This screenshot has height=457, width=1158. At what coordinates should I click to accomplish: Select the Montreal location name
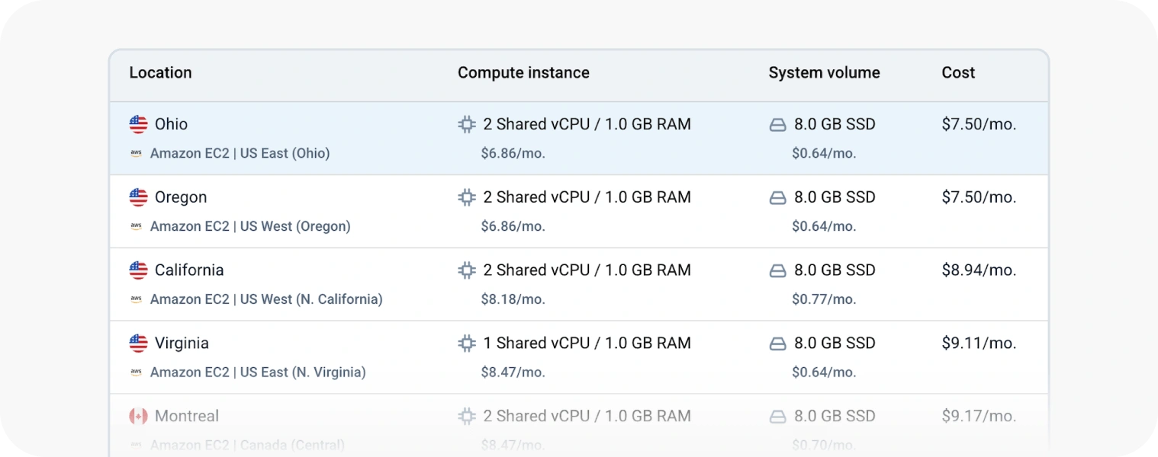coord(187,417)
